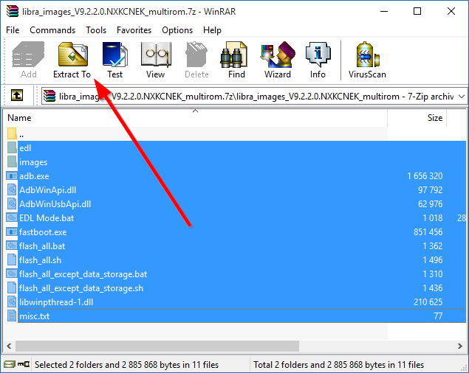Click the edl folder icon
469x373 pixels.
[12, 148]
